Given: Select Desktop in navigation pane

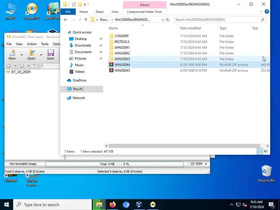Looking at the screenshot, I should coord(81,39).
